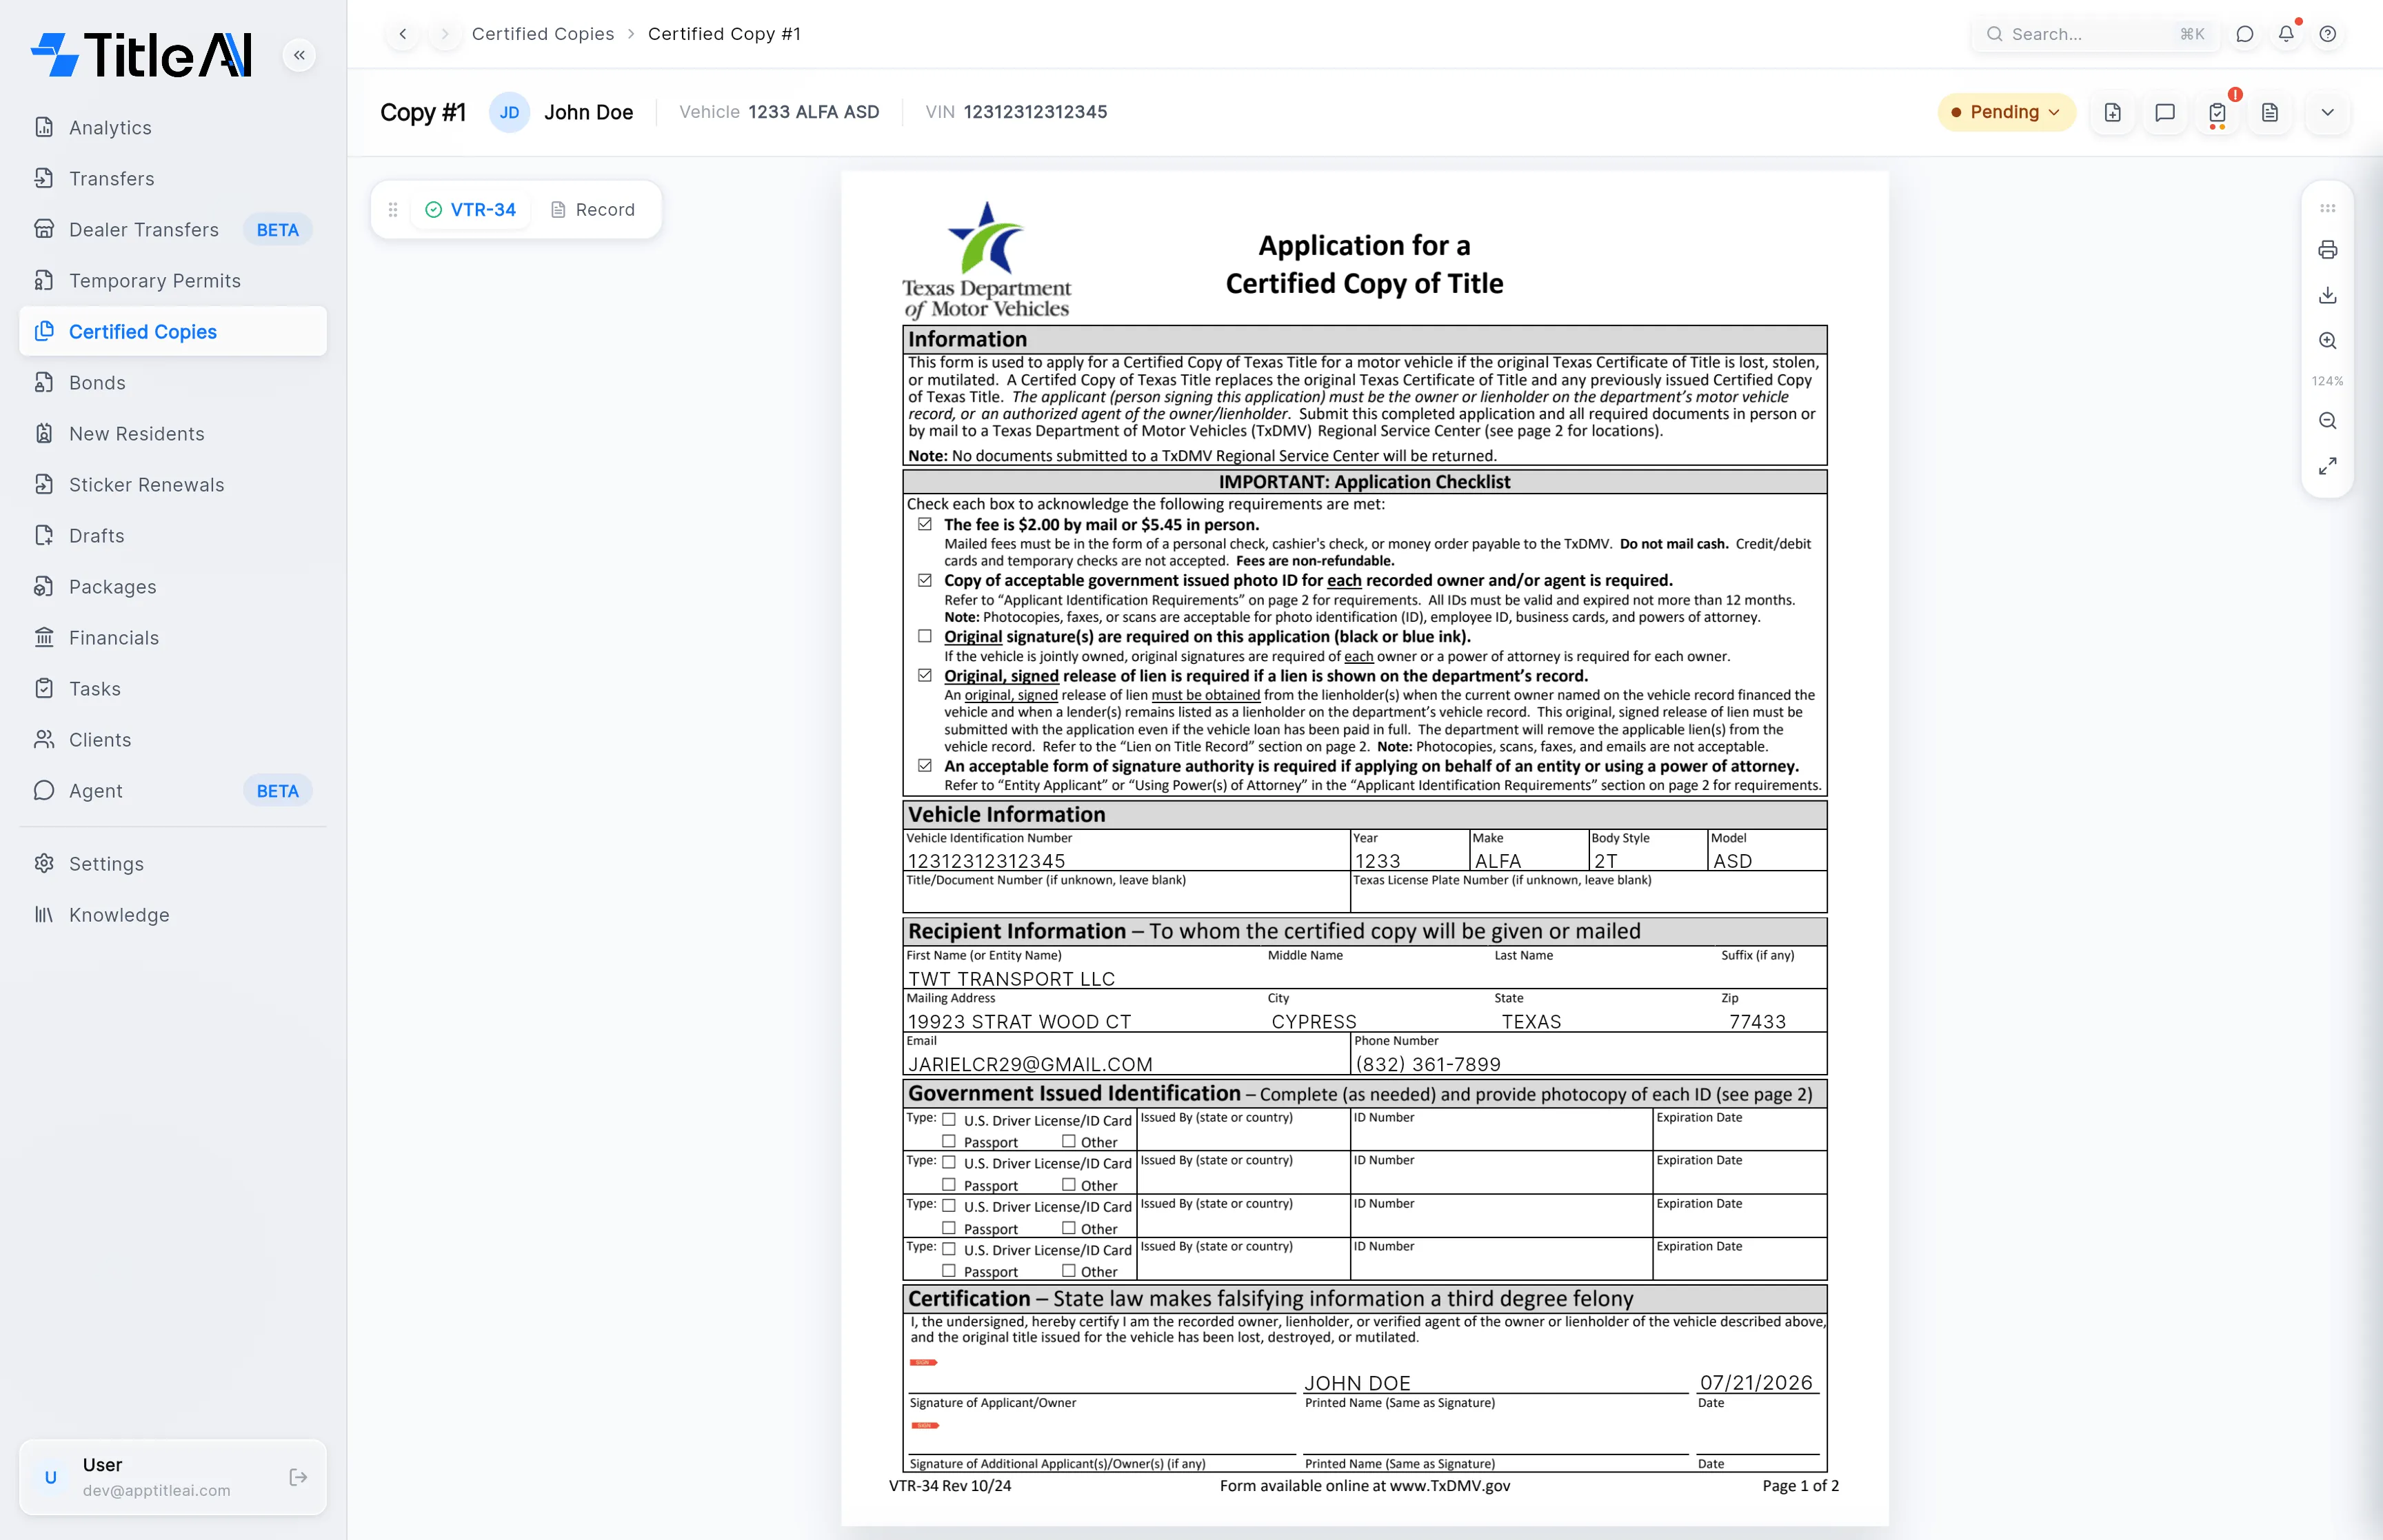Switch to the Record tab
Viewport: 2383px width, 1540px height.
click(593, 209)
